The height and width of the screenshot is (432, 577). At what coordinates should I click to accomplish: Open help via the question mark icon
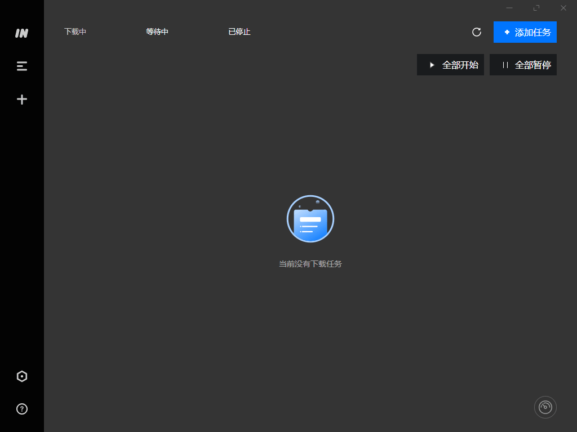[21, 409]
